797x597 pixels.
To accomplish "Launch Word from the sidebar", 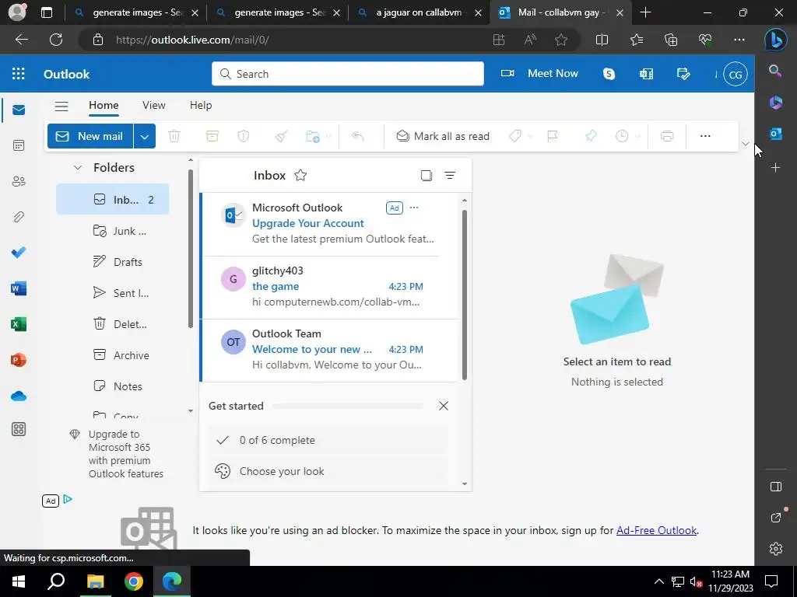I will point(19,288).
